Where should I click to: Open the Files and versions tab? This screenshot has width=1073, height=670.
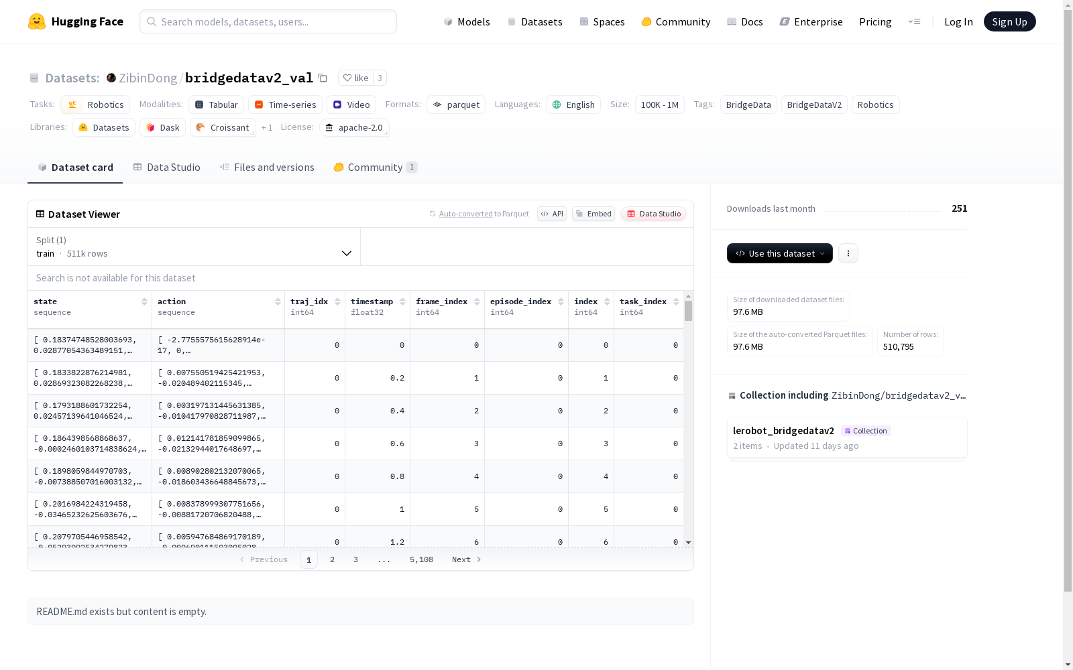[267, 167]
